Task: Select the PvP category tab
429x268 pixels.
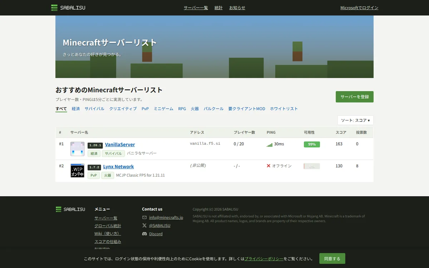Action: pos(145,109)
